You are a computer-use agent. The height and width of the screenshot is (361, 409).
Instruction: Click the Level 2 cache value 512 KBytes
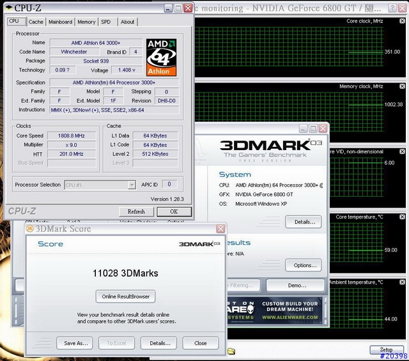coord(155,154)
